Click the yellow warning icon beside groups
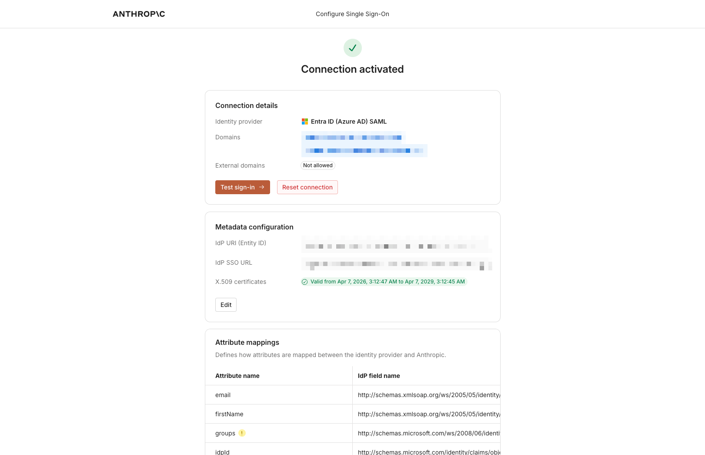The width and height of the screenshot is (705, 455). (x=242, y=433)
